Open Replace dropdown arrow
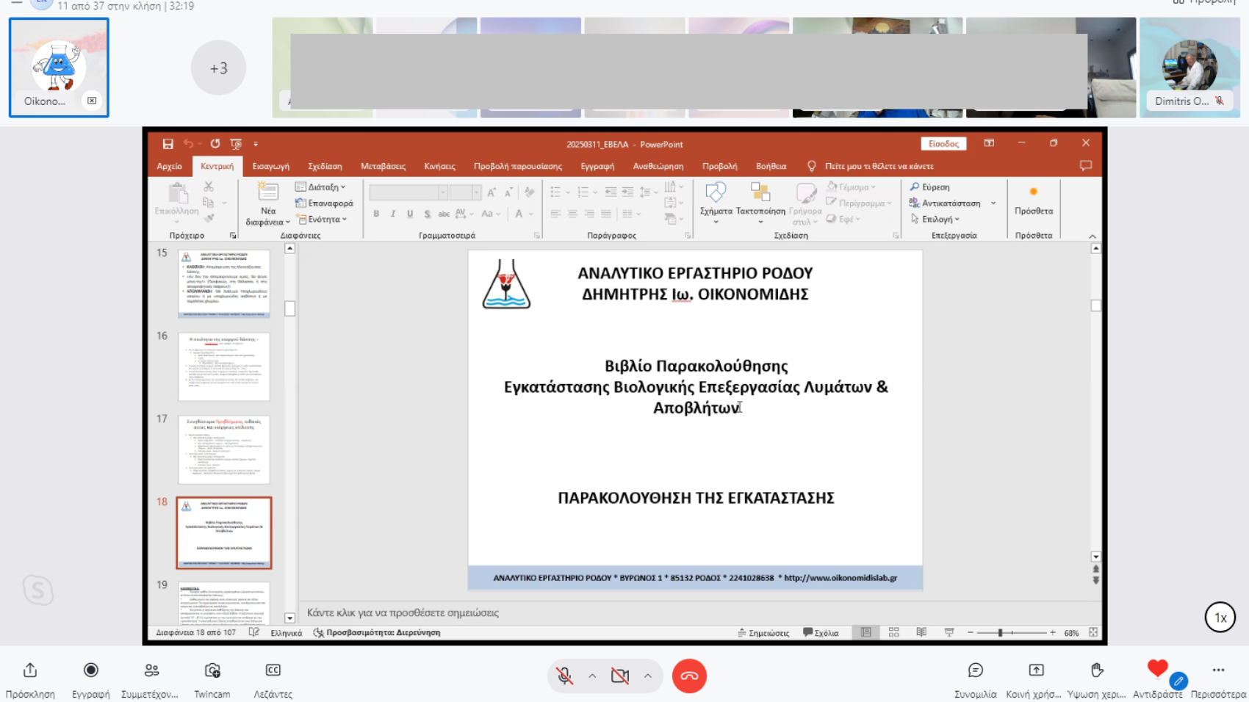 point(993,203)
